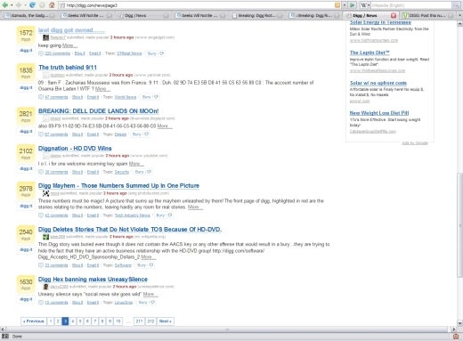463x341 pixels.
Task: Digg the 2978-digg Digg Mayhem story
Action: point(26,206)
